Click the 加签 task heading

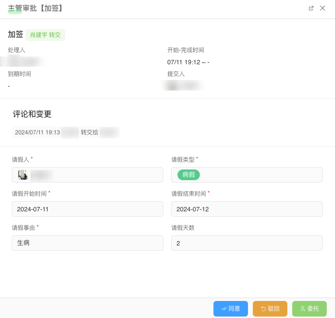pos(15,35)
